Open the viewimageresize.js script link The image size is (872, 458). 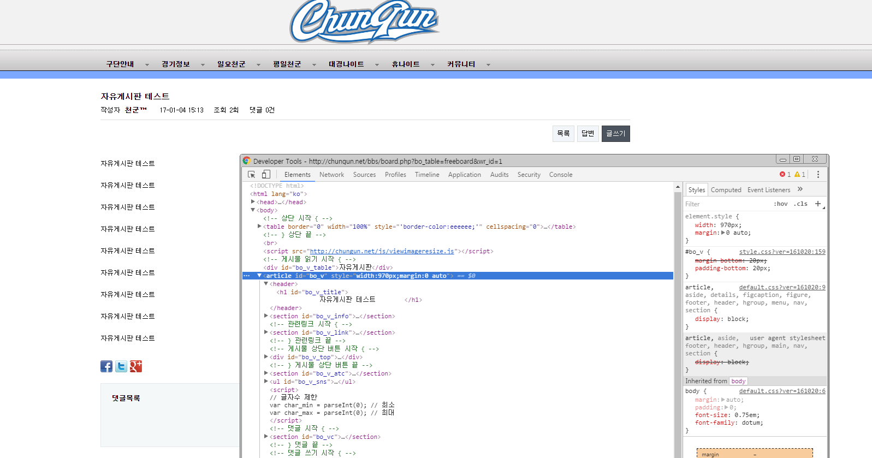click(382, 251)
